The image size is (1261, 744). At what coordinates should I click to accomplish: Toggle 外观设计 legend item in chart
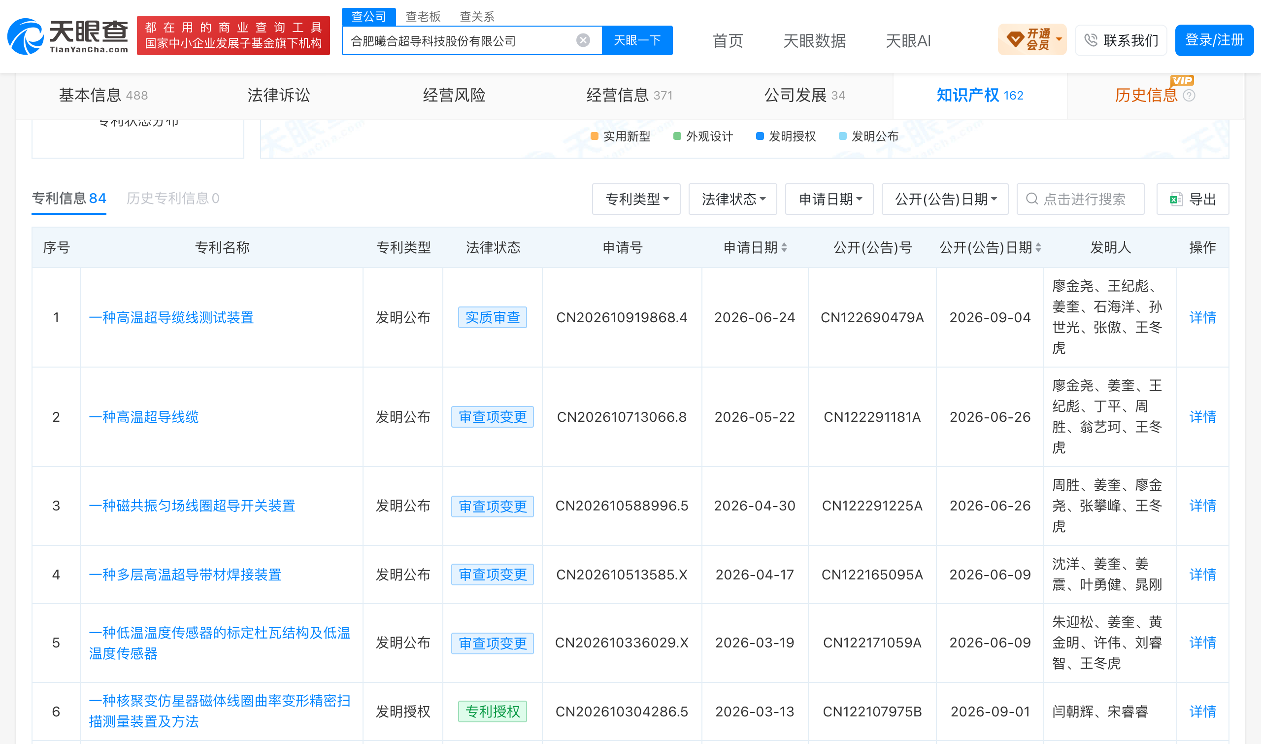703,136
